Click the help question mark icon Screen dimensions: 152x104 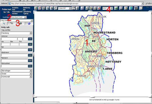[131, 8]
